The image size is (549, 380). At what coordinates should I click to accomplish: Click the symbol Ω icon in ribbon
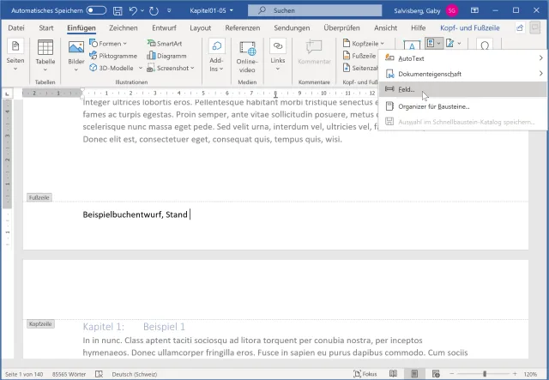pyautogui.click(x=485, y=45)
